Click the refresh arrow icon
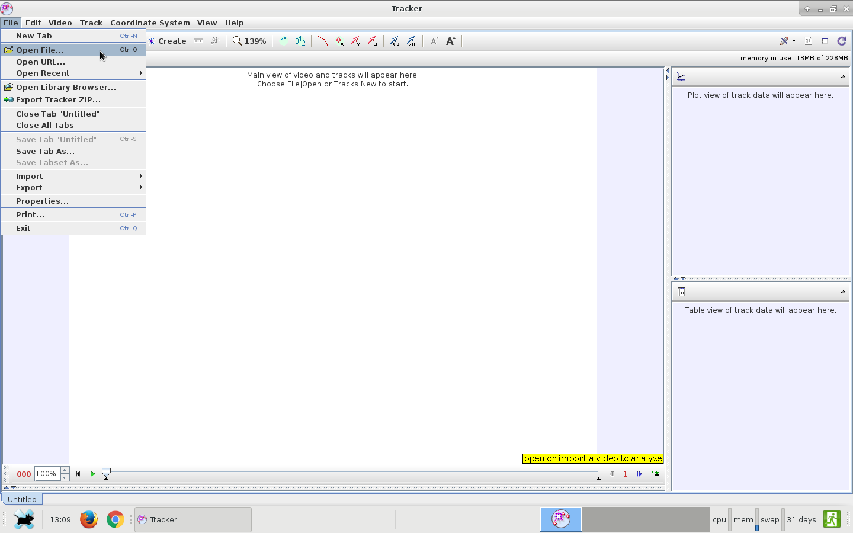 point(841,41)
